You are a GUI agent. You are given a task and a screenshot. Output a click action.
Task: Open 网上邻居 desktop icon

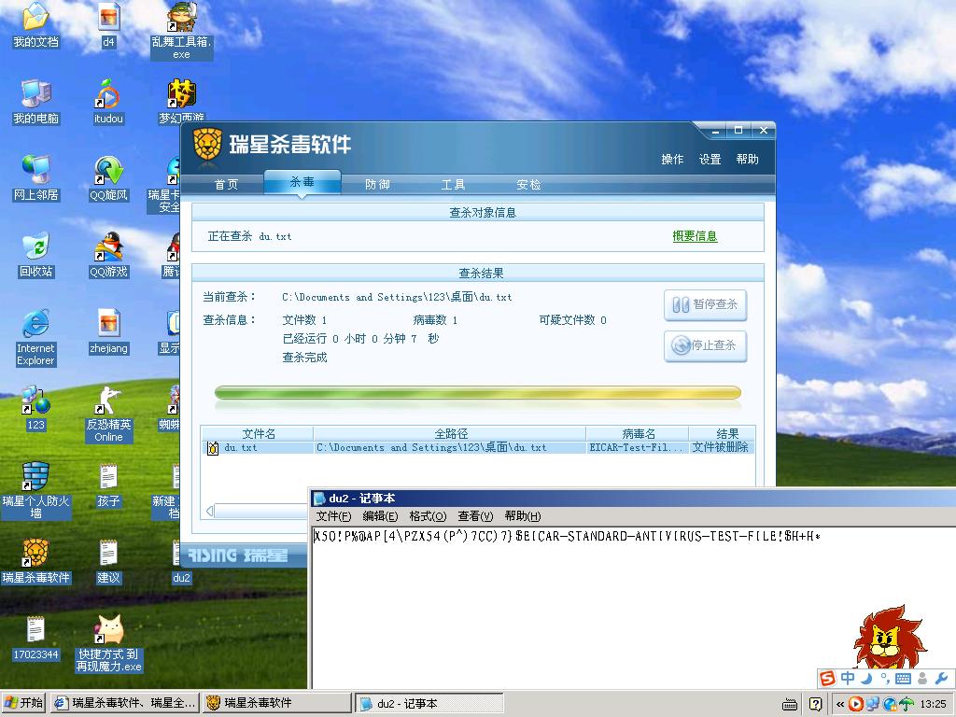pyautogui.click(x=36, y=178)
